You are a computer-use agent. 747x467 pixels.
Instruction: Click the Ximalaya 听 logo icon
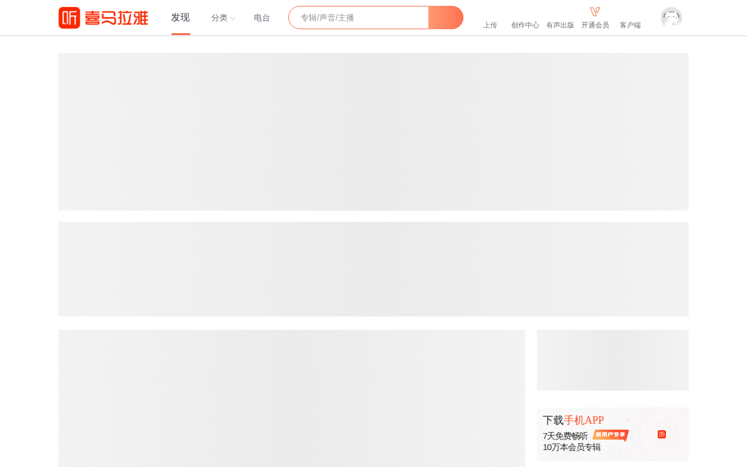[69, 18]
